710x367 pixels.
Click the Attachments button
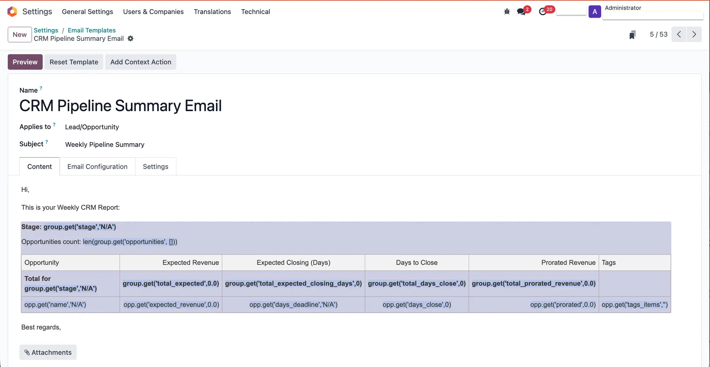[48, 353]
